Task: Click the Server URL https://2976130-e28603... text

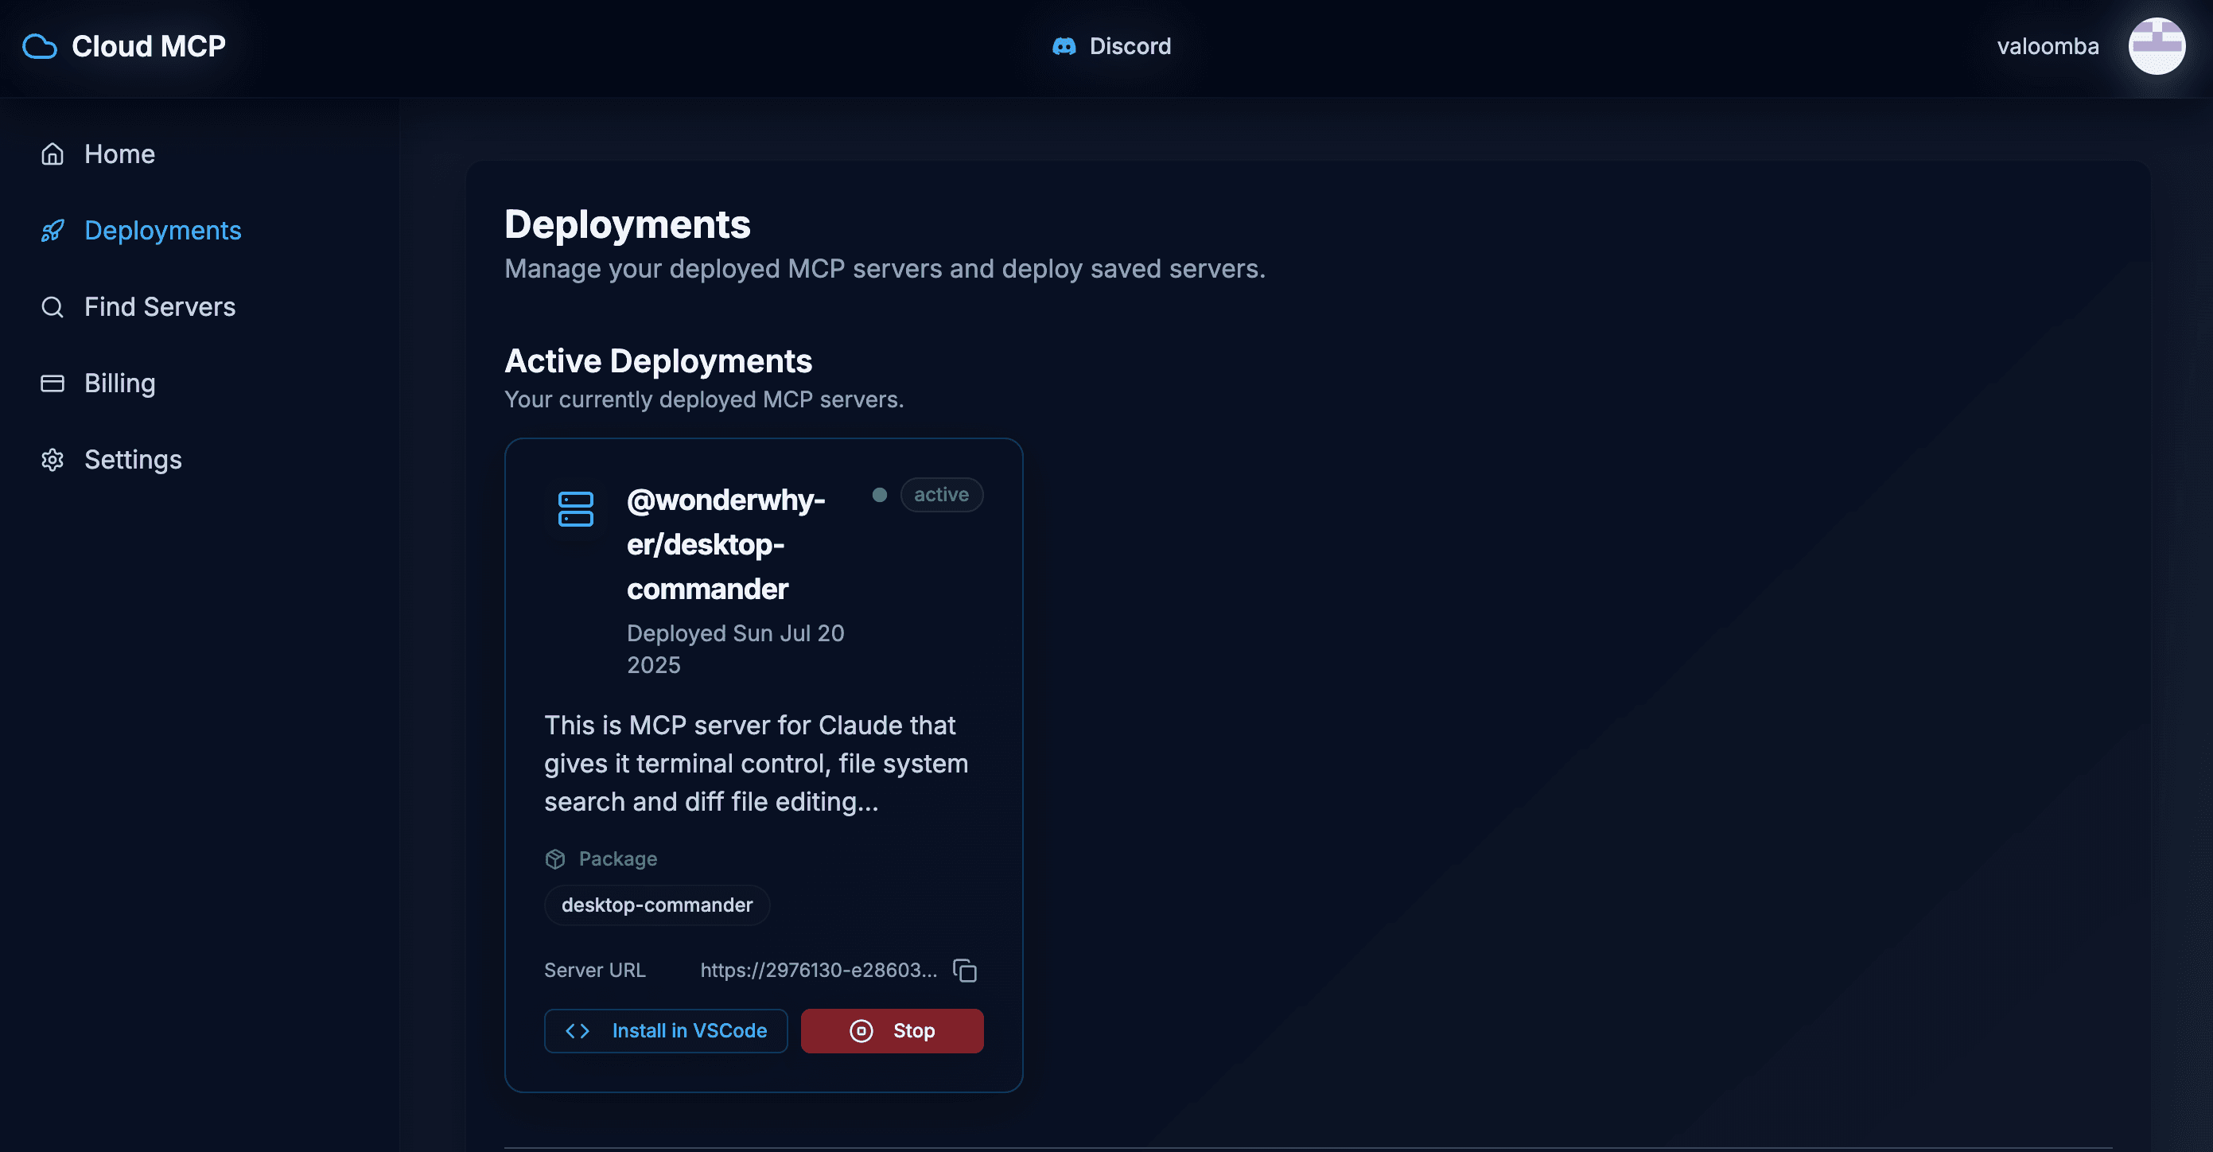Action: 819,970
